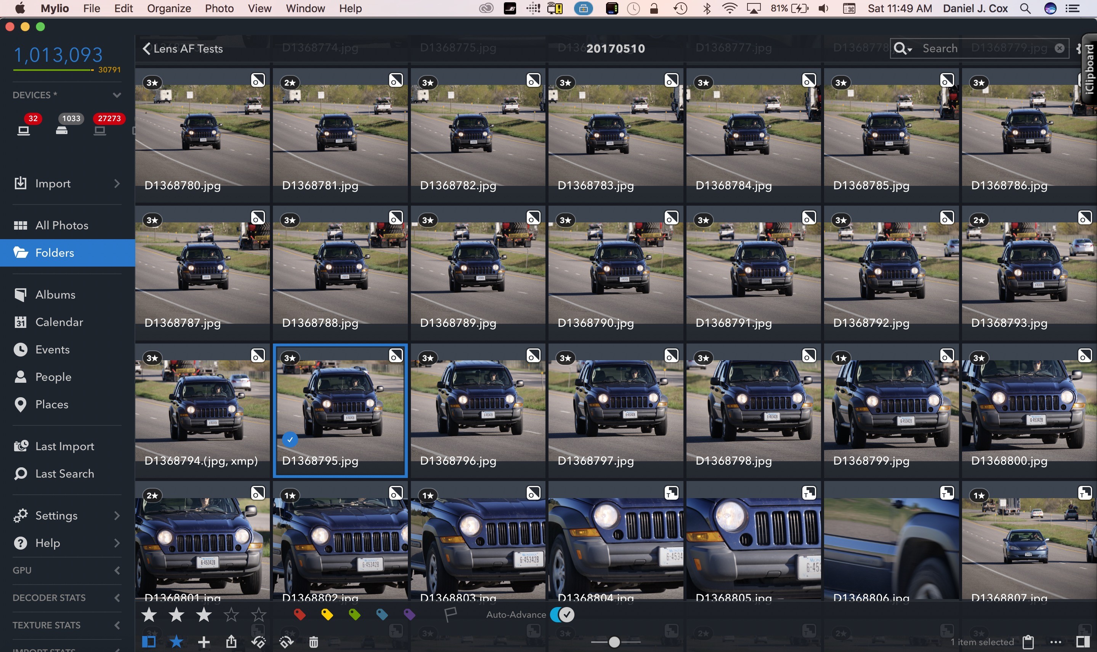Set rating to three stars
The image size is (1097, 652).
[x=204, y=614]
